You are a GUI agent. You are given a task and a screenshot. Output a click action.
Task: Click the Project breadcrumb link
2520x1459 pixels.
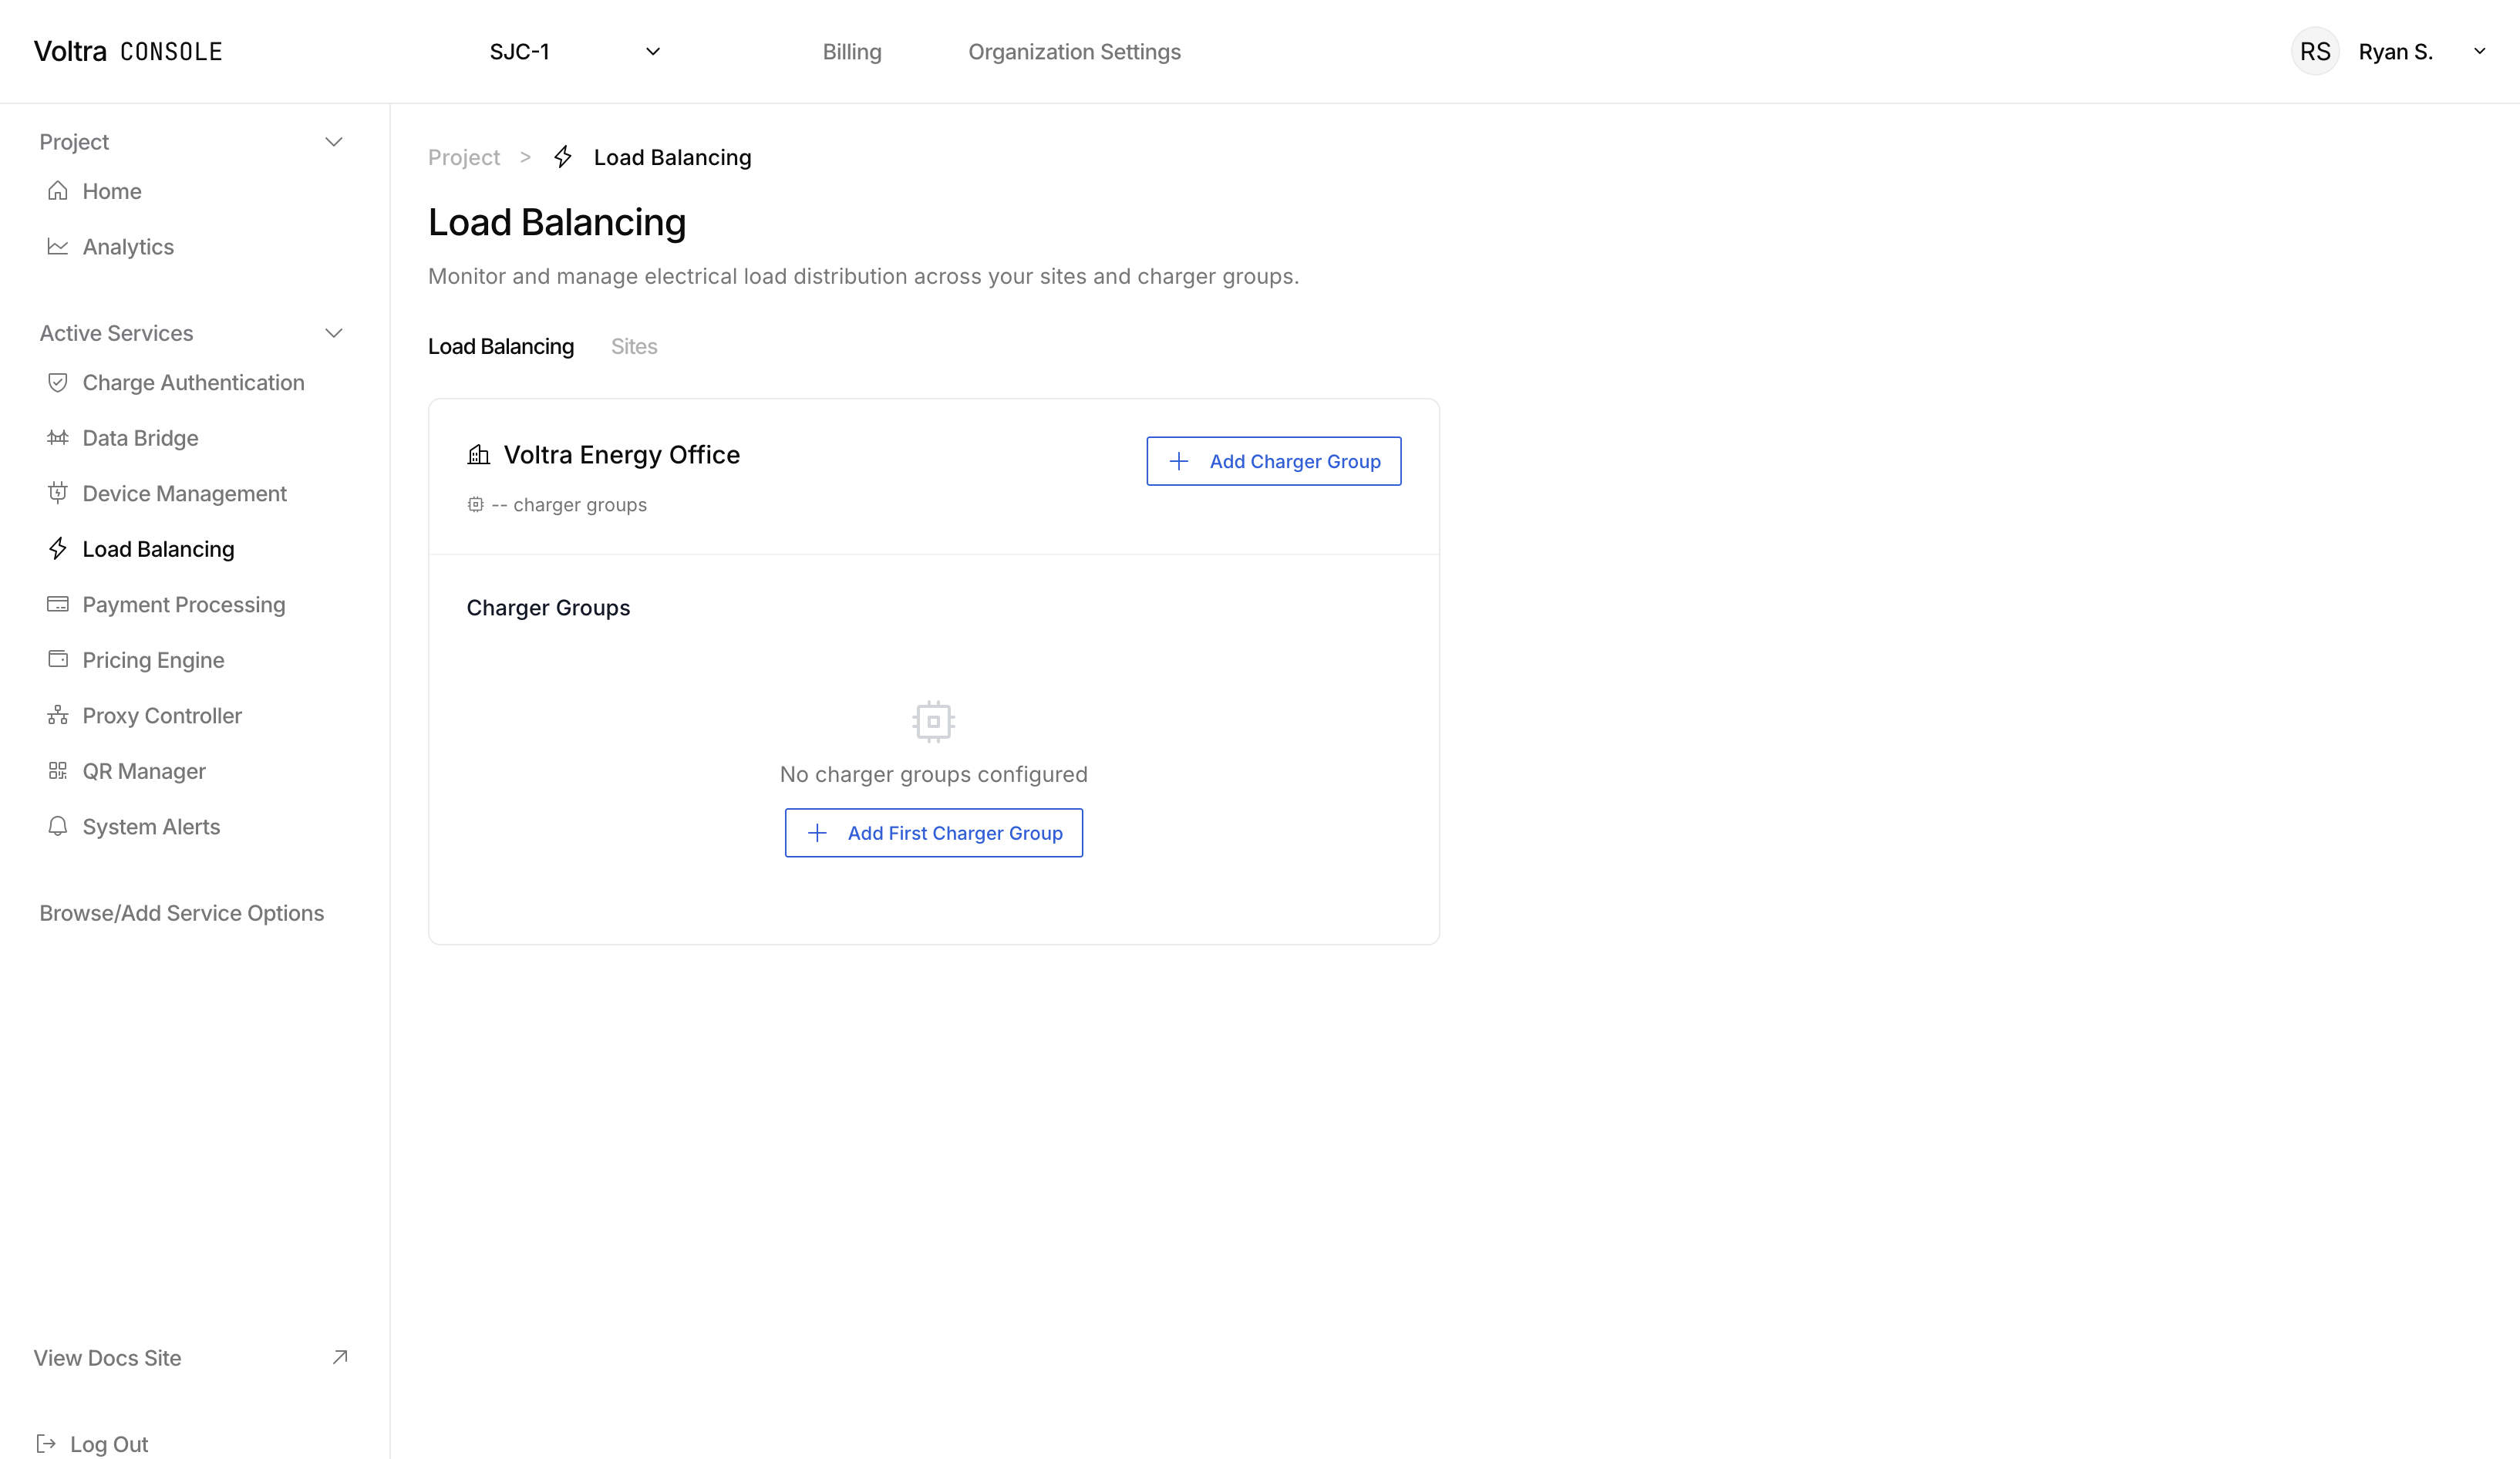pyautogui.click(x=463, y=157)
